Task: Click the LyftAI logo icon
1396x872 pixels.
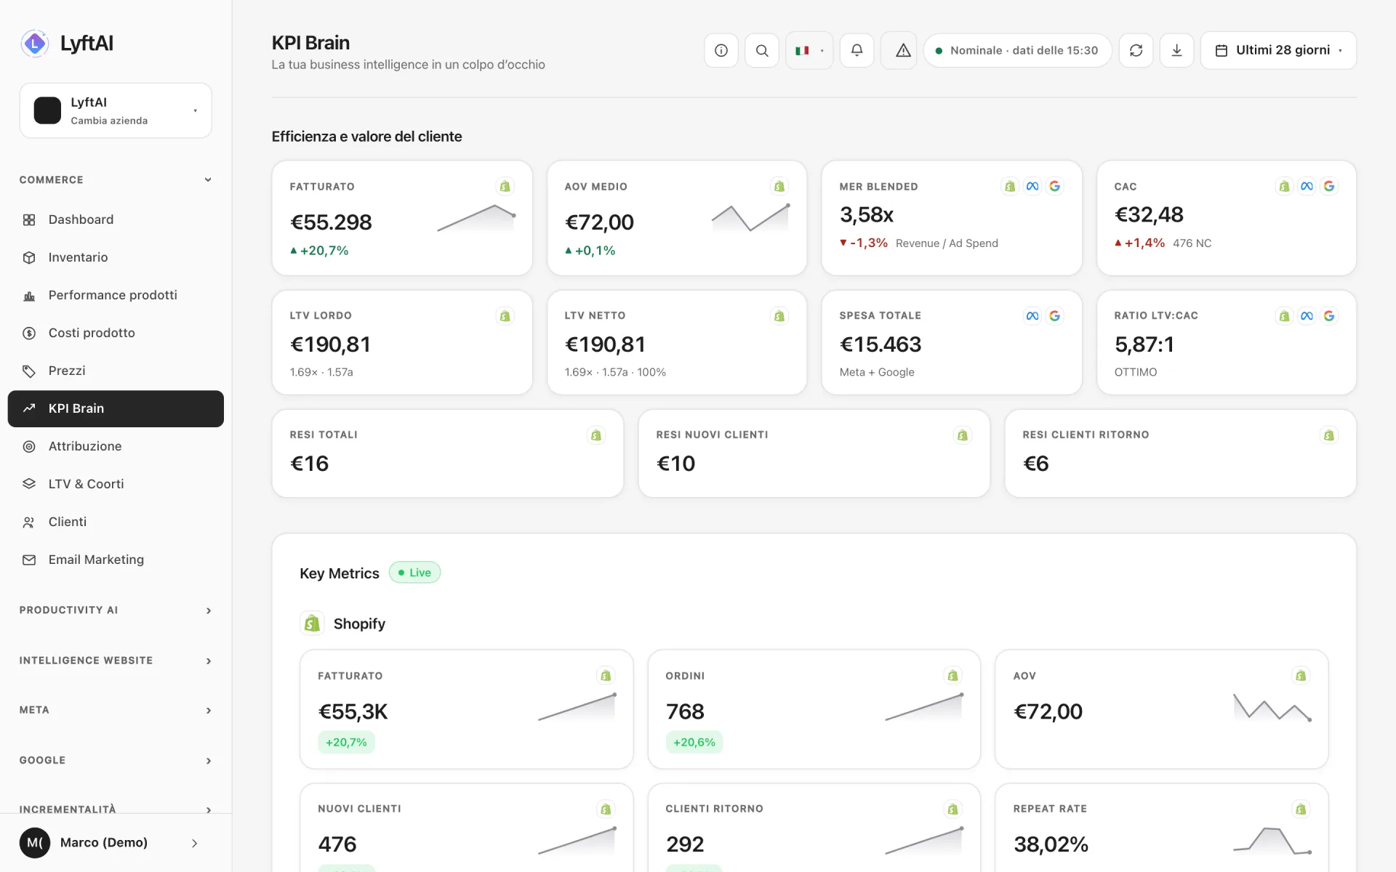Action: pyautogui.click(x=34, y=44)
